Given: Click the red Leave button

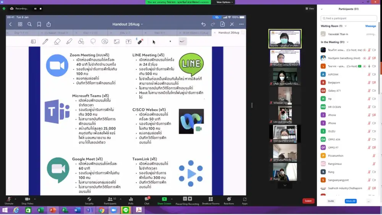Looking at the screenshot, I should pyautogui.click(x=308, y=201).
